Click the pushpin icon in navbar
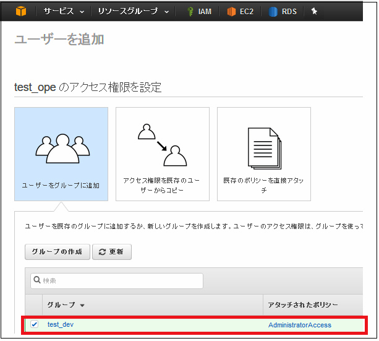Screen dimensions: 379x341 point(314,11)
